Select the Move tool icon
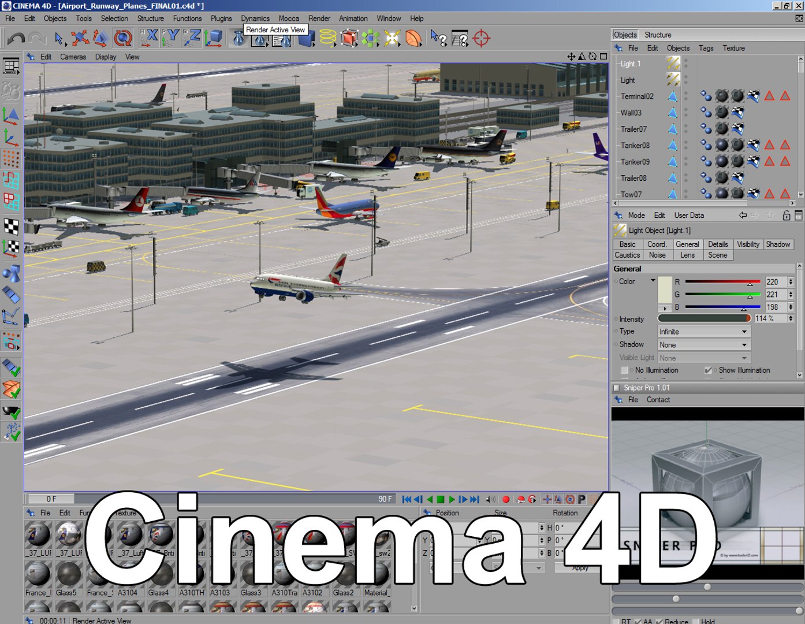 click(80, 39)
